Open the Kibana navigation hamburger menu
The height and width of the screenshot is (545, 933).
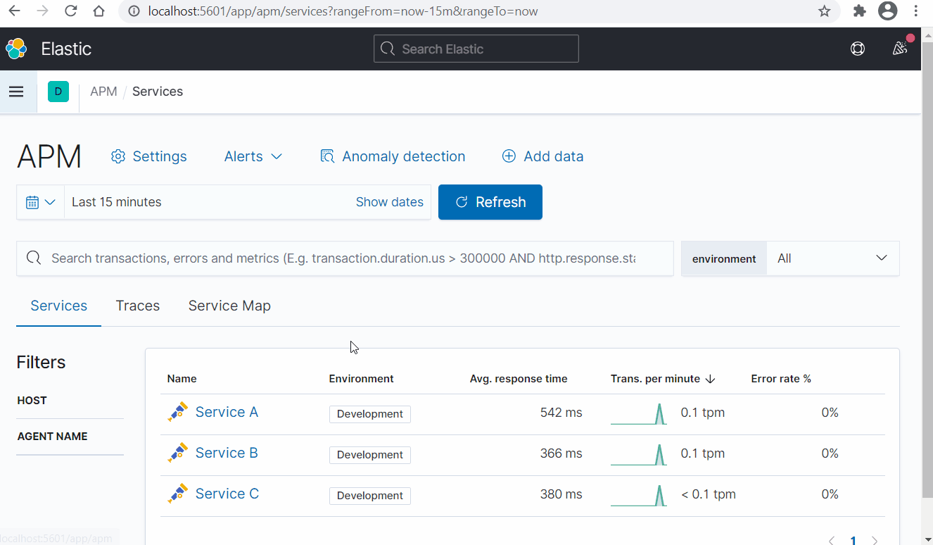[17, 92]
